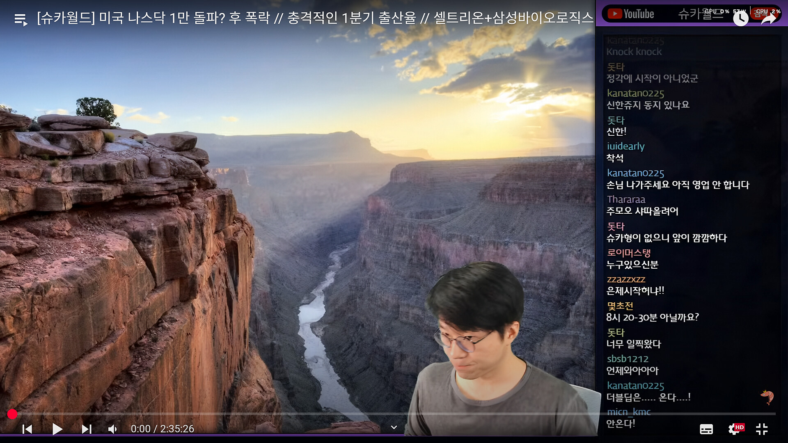Click username sbsb1212 in chat
The image size is (788, 443).
(x=628, y=359)
